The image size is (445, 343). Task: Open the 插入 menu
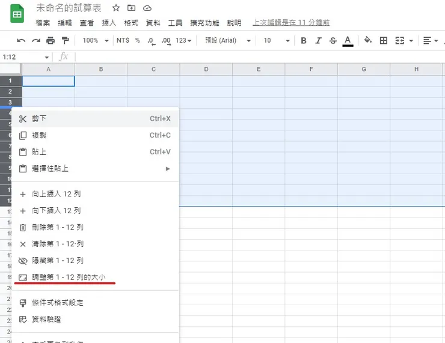[x=109, y=23]
